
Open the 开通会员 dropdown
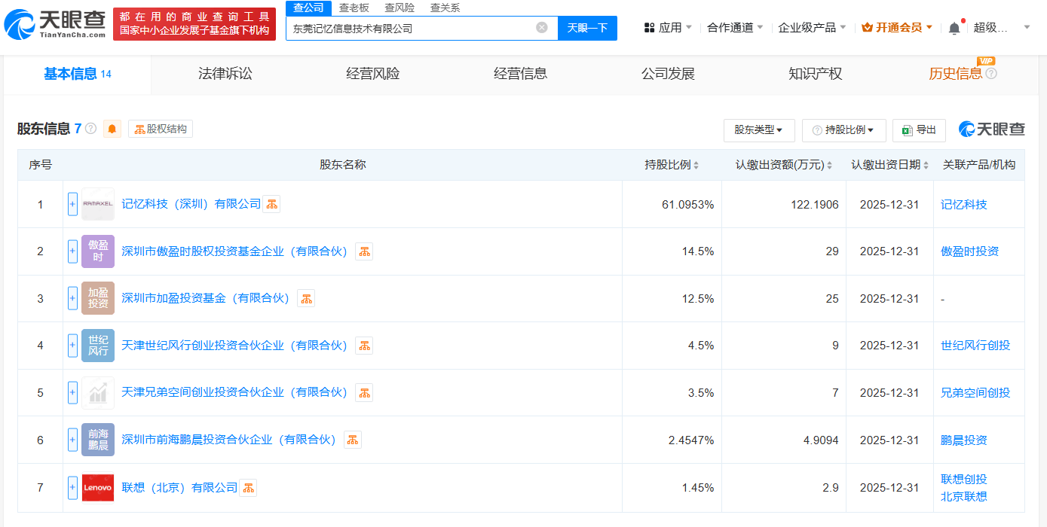coord(897,28)
